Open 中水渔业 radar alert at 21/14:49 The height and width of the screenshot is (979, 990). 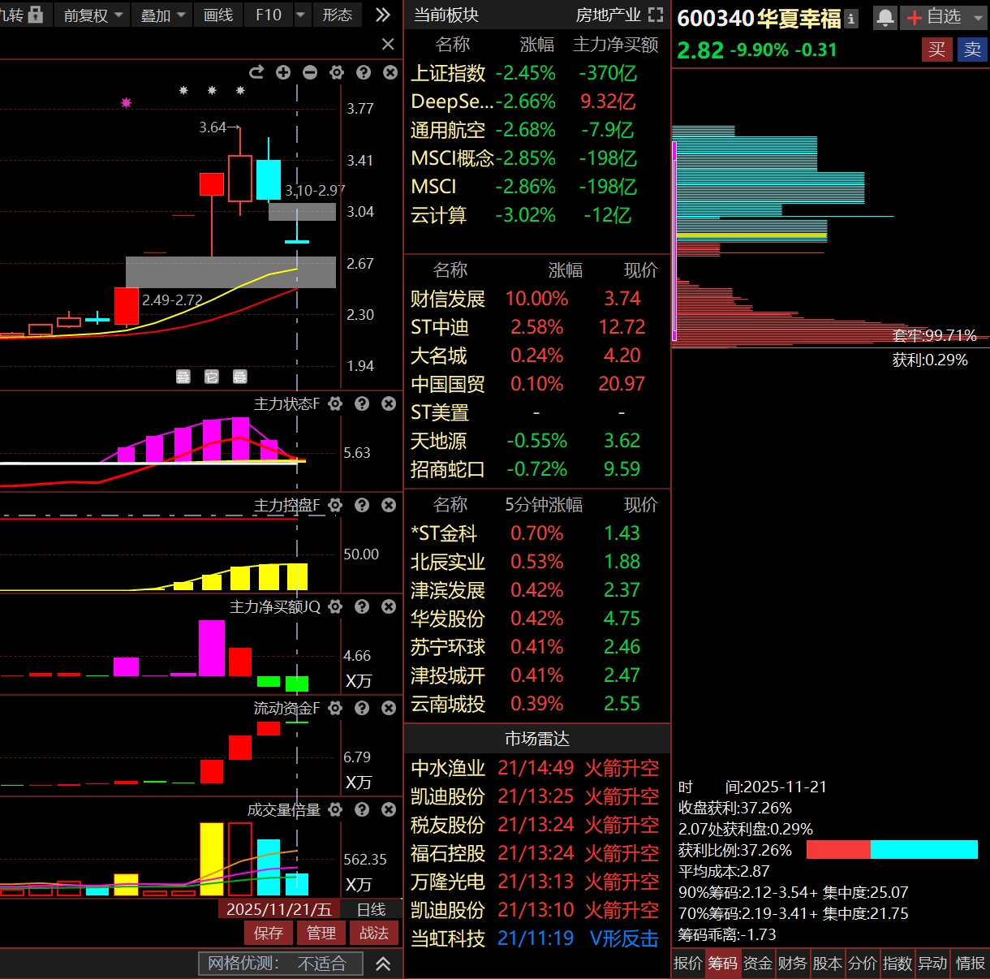point(537,768)
